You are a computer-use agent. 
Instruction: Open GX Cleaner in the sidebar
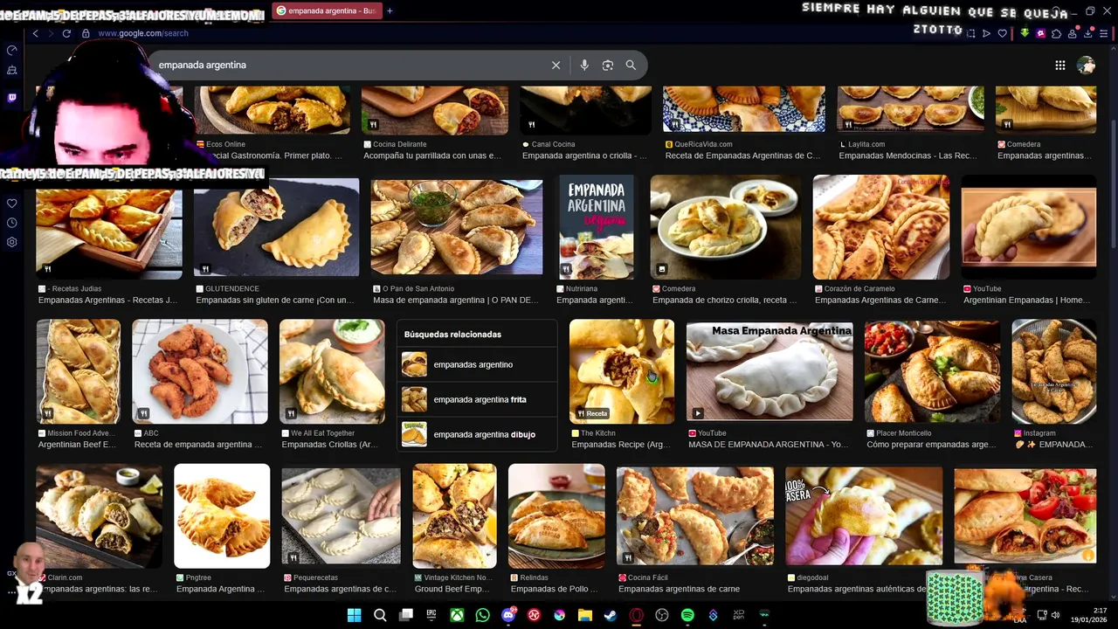click(12, 71)
